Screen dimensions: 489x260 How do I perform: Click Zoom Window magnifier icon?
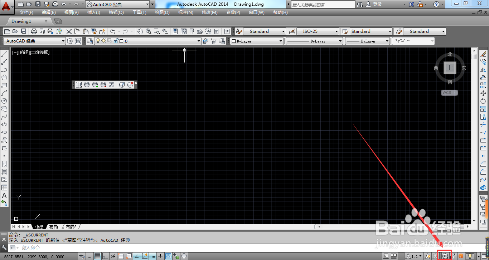[156, 31]
